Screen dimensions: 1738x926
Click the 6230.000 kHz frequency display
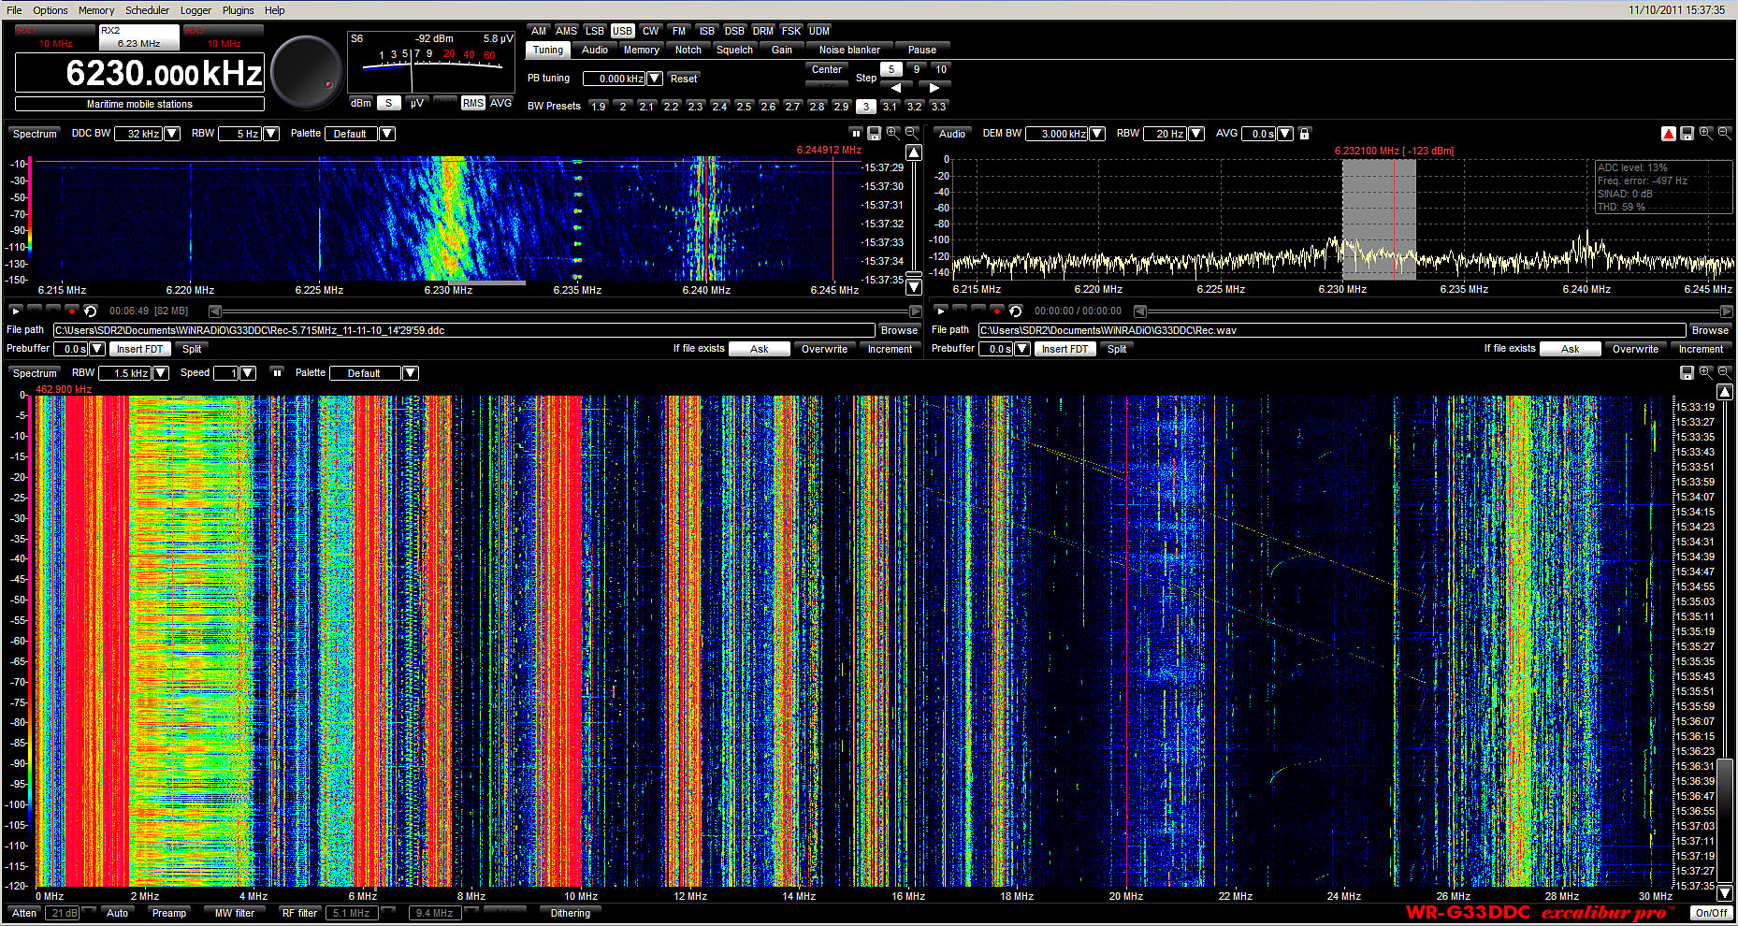[x=140, y=73]
